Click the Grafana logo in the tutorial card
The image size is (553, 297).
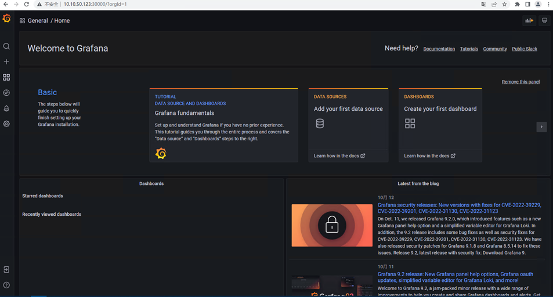point(161,154)
